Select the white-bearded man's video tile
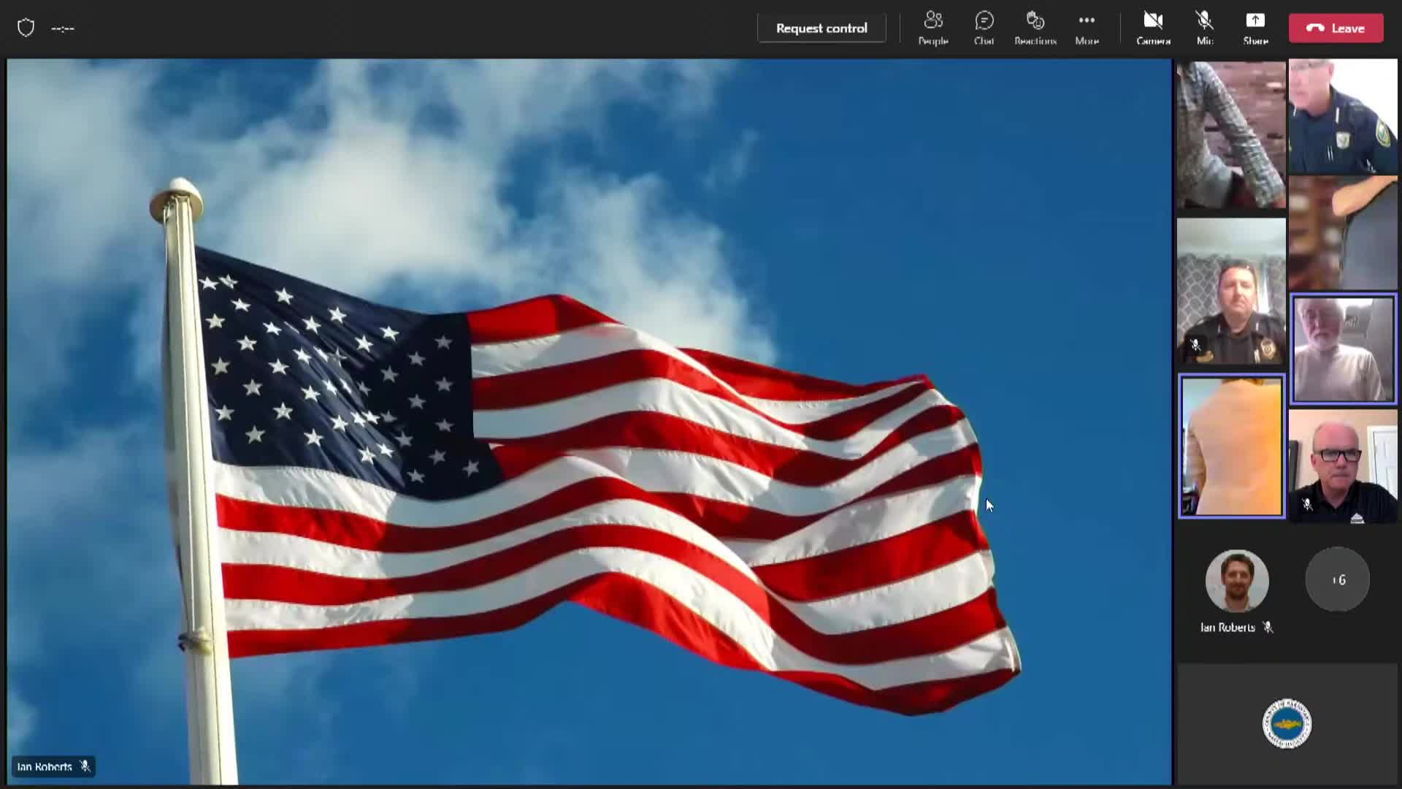This screenshot has height=789, width=1402. (1343, 349)
